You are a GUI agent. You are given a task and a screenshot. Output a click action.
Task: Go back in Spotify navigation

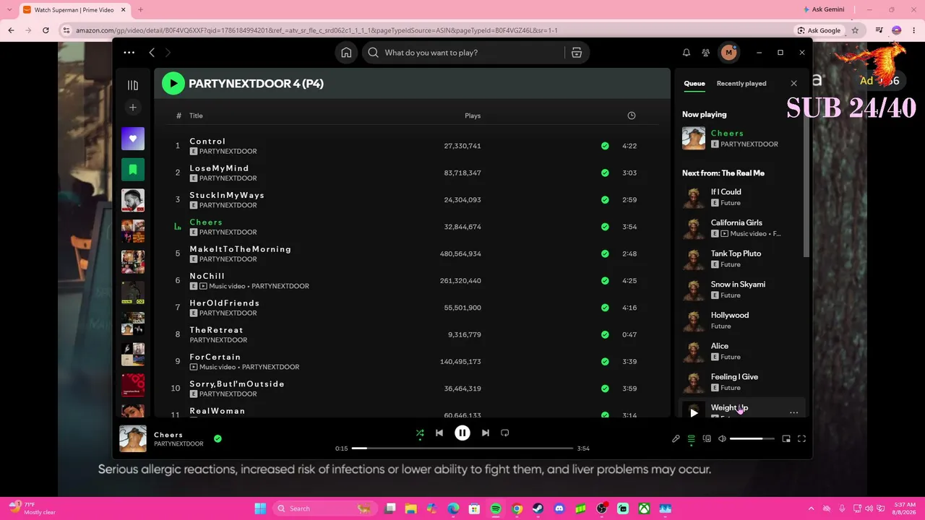152,53
